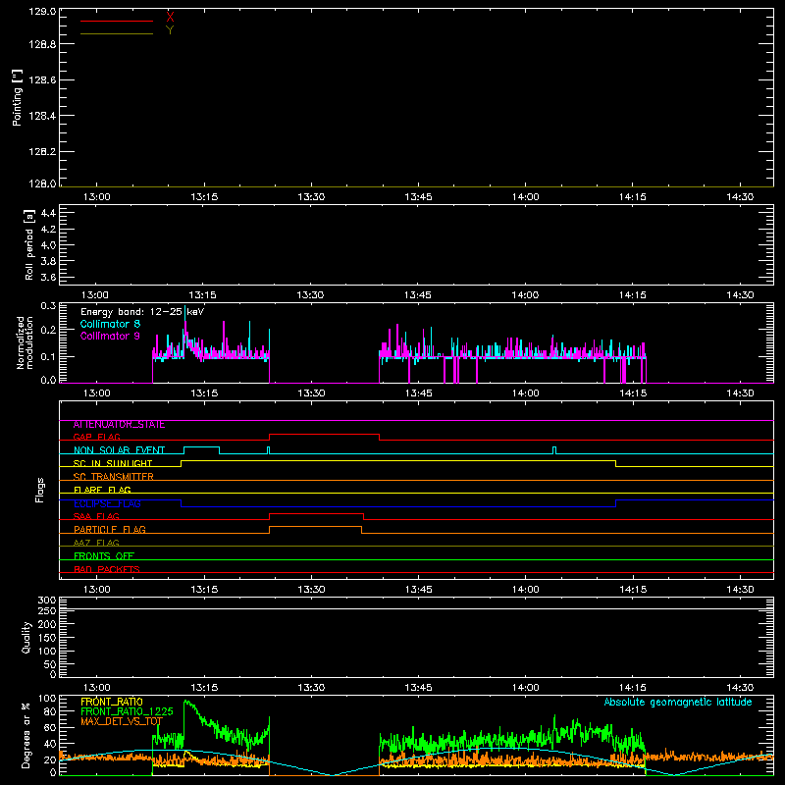
Task: Click the 0.1 tick on modulation axis
Action: [x=48, y=356]
